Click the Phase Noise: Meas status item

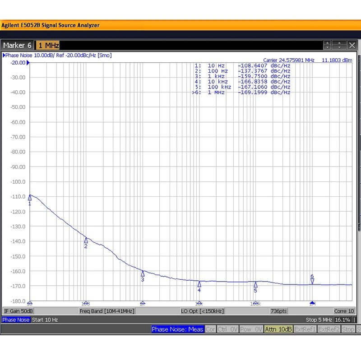click(x=177, y=329)
